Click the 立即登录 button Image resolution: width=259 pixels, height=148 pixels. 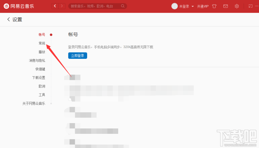tap(77, 56)
